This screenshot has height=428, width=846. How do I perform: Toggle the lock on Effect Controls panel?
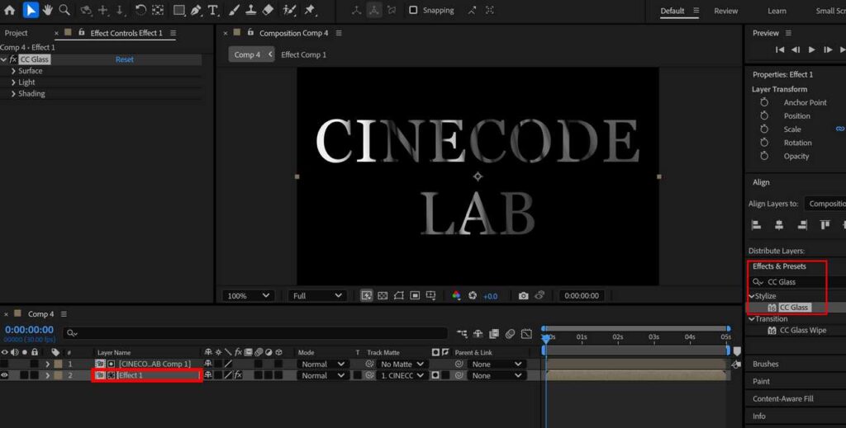click(82, 33)
